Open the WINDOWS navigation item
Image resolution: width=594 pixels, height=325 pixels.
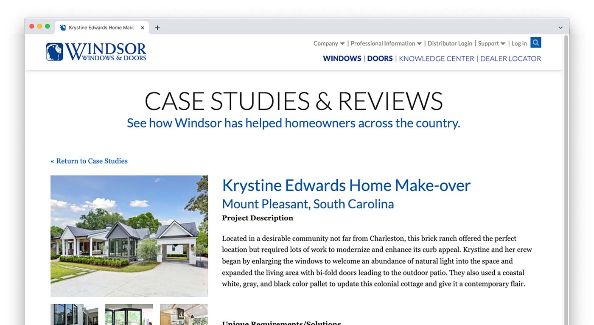342,59
